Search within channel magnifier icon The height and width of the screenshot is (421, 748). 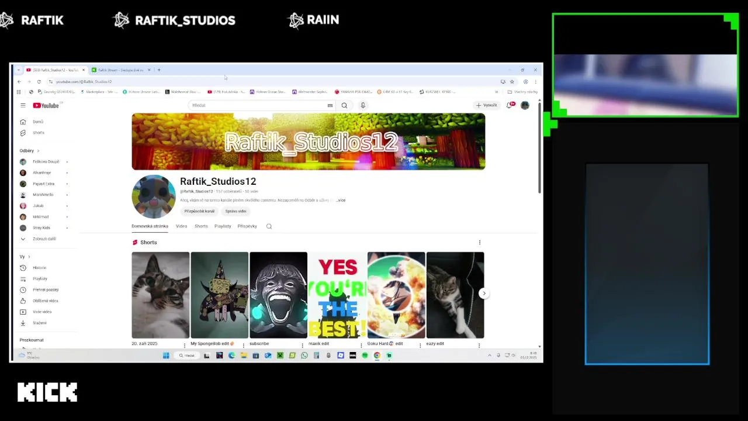coord(269,226)
